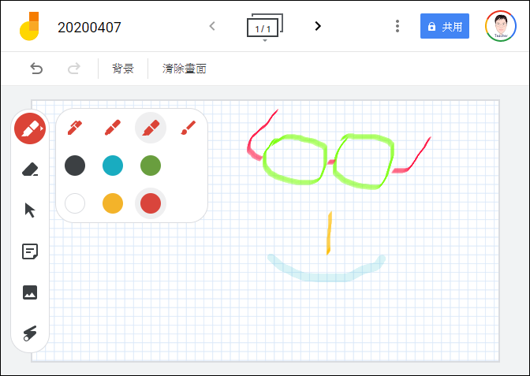The height and width of the screenshot is (376, 530).
Task: Open the 背景 background options
Action: pos(123,69)
